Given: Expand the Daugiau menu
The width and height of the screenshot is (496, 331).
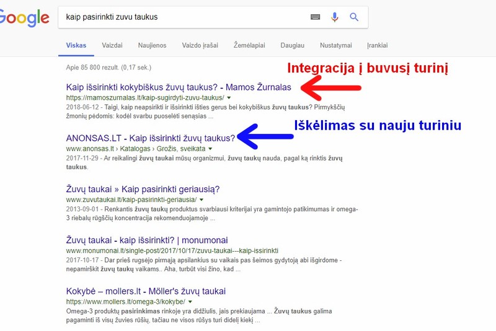Looking at the screenshot, I should point(292,45).
